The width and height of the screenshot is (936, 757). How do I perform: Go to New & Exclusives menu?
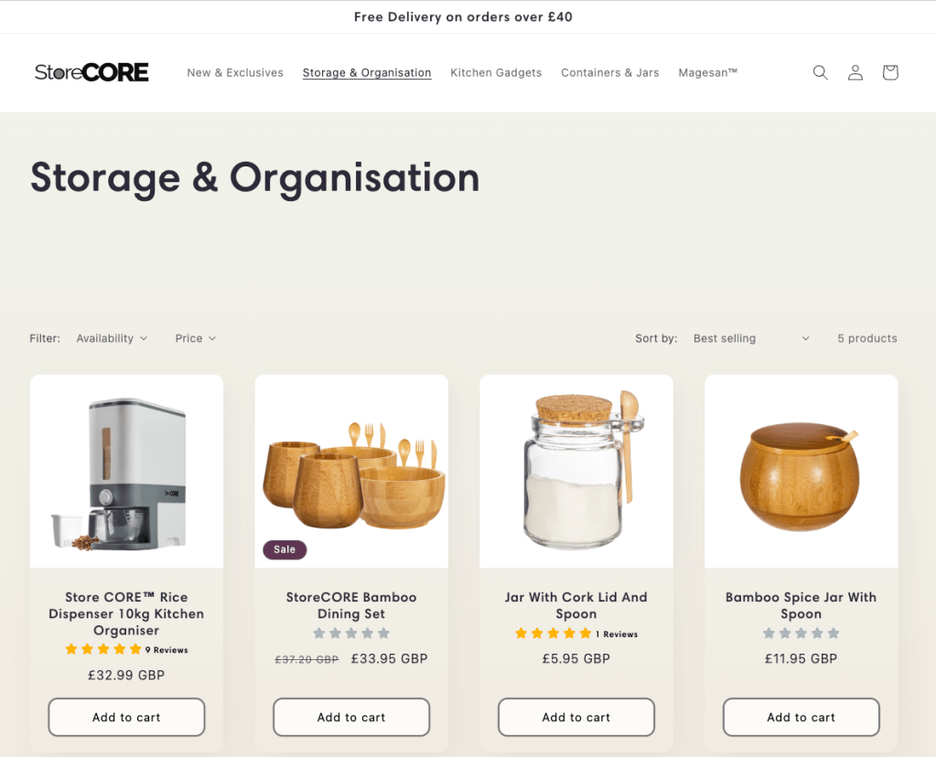click(235, 73)
